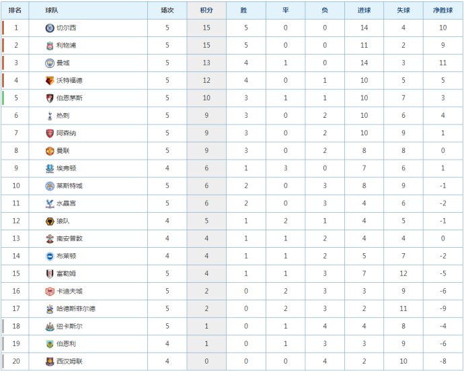This screenshot has height=371, width=464.
Task: Click the Wolves (狼队) crest icon
Action: click(50, 221)
